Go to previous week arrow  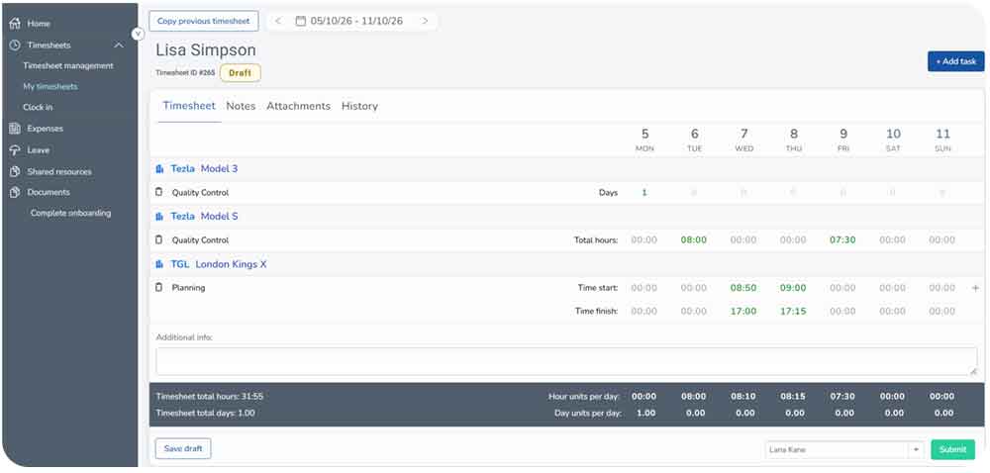[x=278, y=21]
